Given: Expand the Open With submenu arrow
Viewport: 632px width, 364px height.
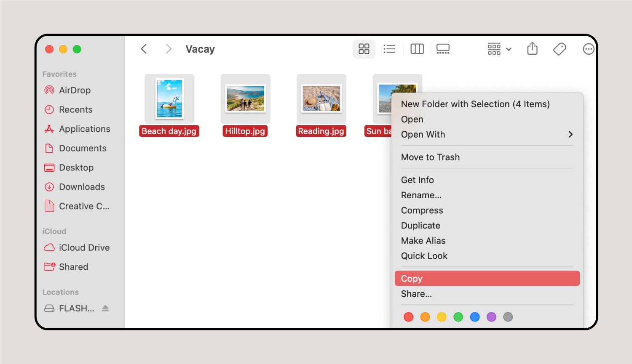Looking at the screenshot, I should pos(570,134).
